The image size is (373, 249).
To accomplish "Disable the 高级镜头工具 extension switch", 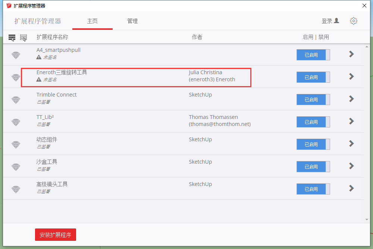I will point(313,189).
